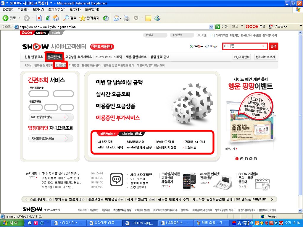
Task: Expand the links toolbar chevron next to 연결
Action: (x=241, y=25)
